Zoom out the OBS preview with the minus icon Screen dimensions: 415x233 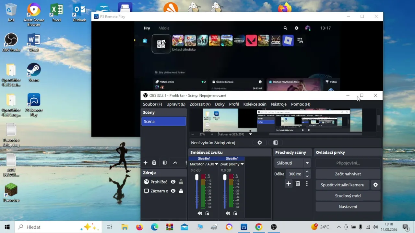click(193, 134)
